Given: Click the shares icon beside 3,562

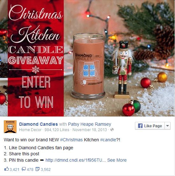Looking at the screenshot, I should pyautogui.click(x=38, y=169).
